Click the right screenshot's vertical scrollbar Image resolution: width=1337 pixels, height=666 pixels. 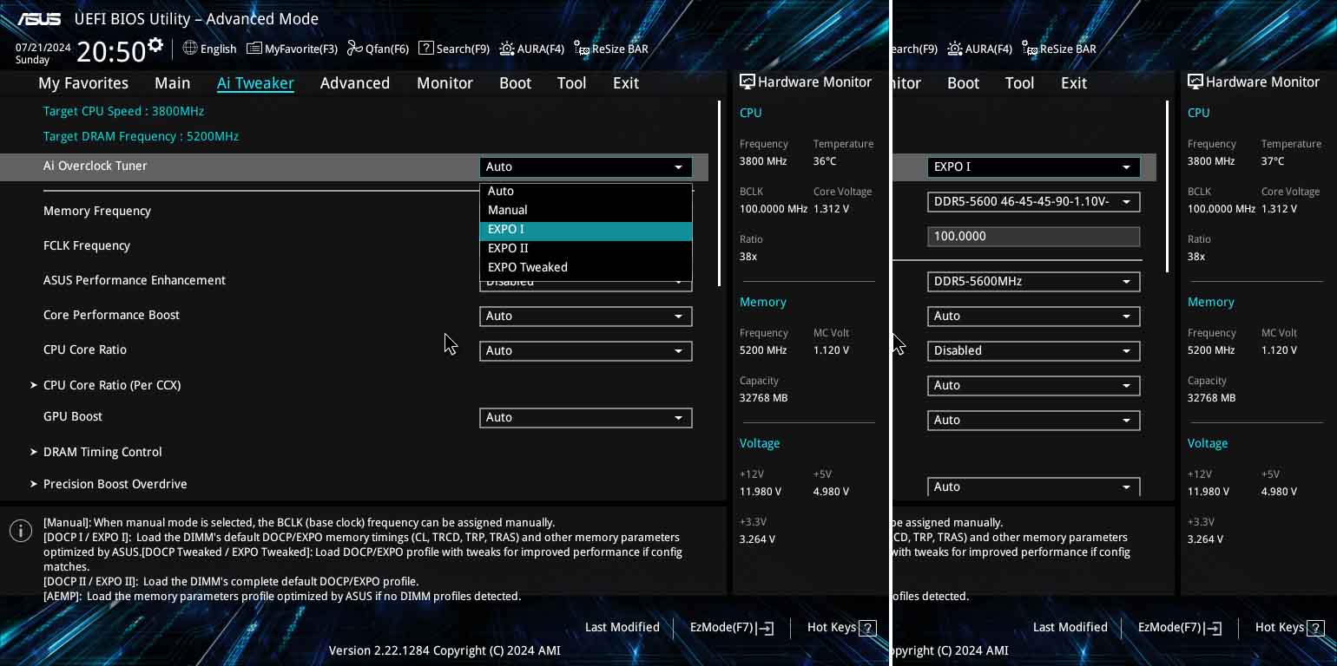[x=1167, y=186]
